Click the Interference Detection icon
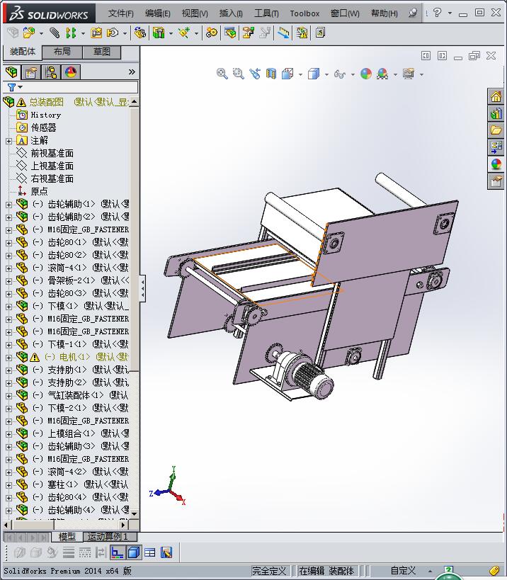 tap(284, 33)
